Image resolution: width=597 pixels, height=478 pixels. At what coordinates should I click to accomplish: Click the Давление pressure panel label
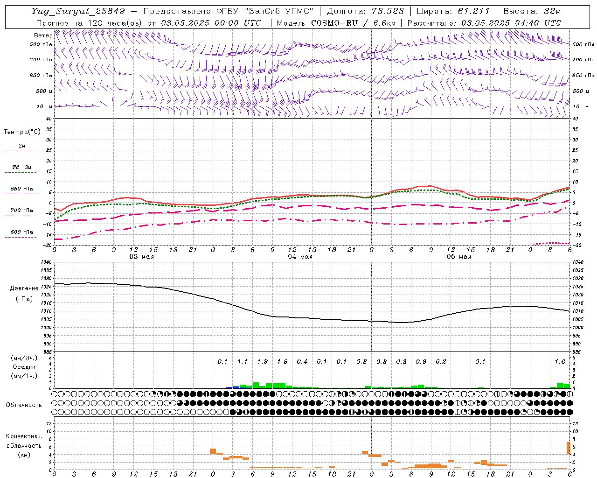click(x=24, y=288)
